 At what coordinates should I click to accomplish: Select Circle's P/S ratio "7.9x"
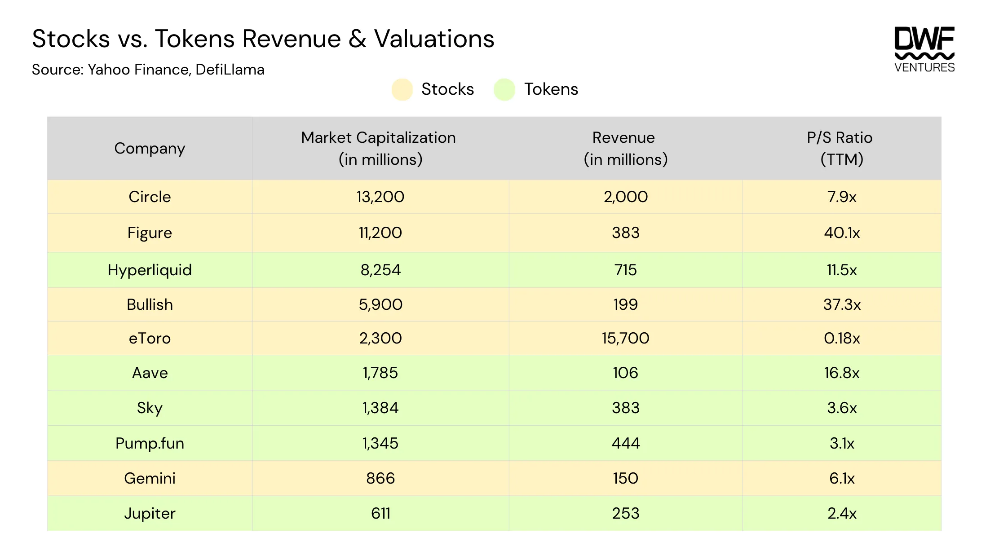coord(842,197)
